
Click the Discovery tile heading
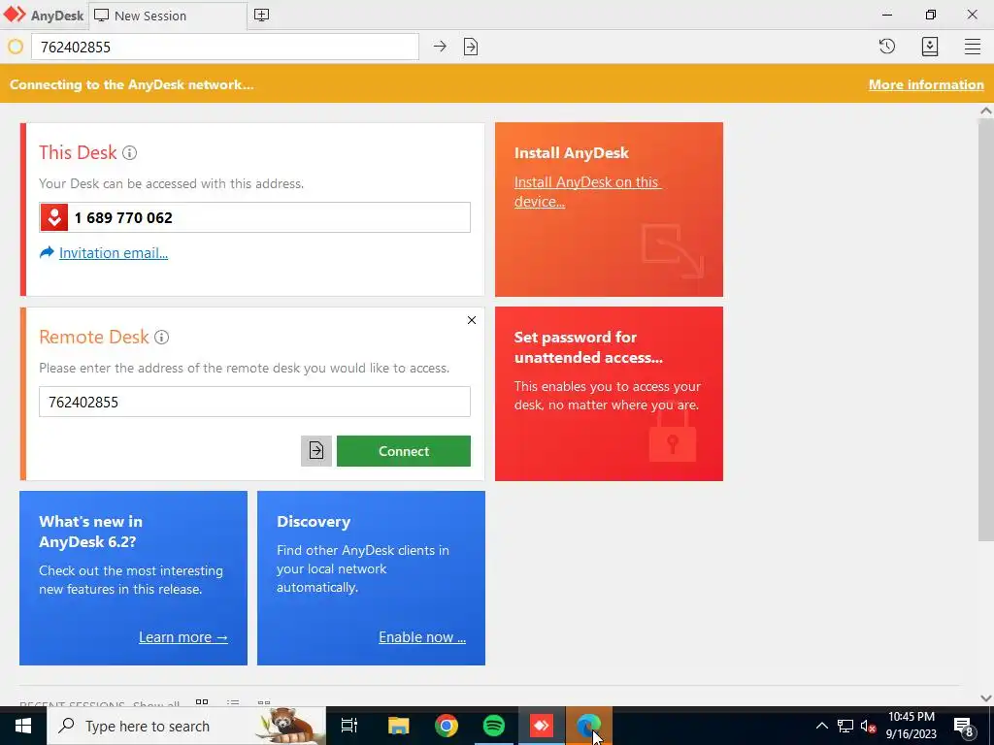tap(314, 521)
